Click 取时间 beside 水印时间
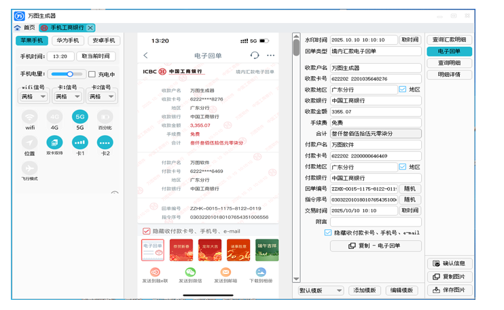 coord(410,40)
